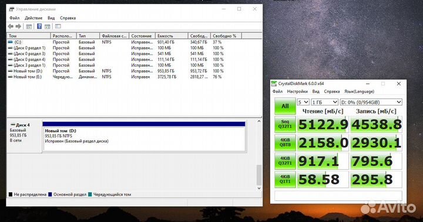Viewport: 423px width, 222px height.
Task: Toggle action pane icon next to Help
Action: (x=48, y=26)
